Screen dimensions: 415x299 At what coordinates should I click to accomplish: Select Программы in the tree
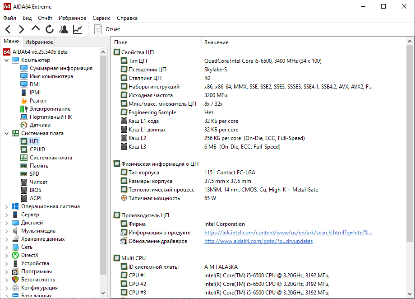pos(36,272)
